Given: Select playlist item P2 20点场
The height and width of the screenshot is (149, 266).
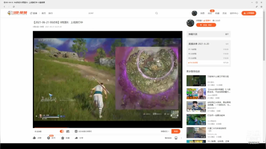Looking at the screenshot, I should click(208, 54).
